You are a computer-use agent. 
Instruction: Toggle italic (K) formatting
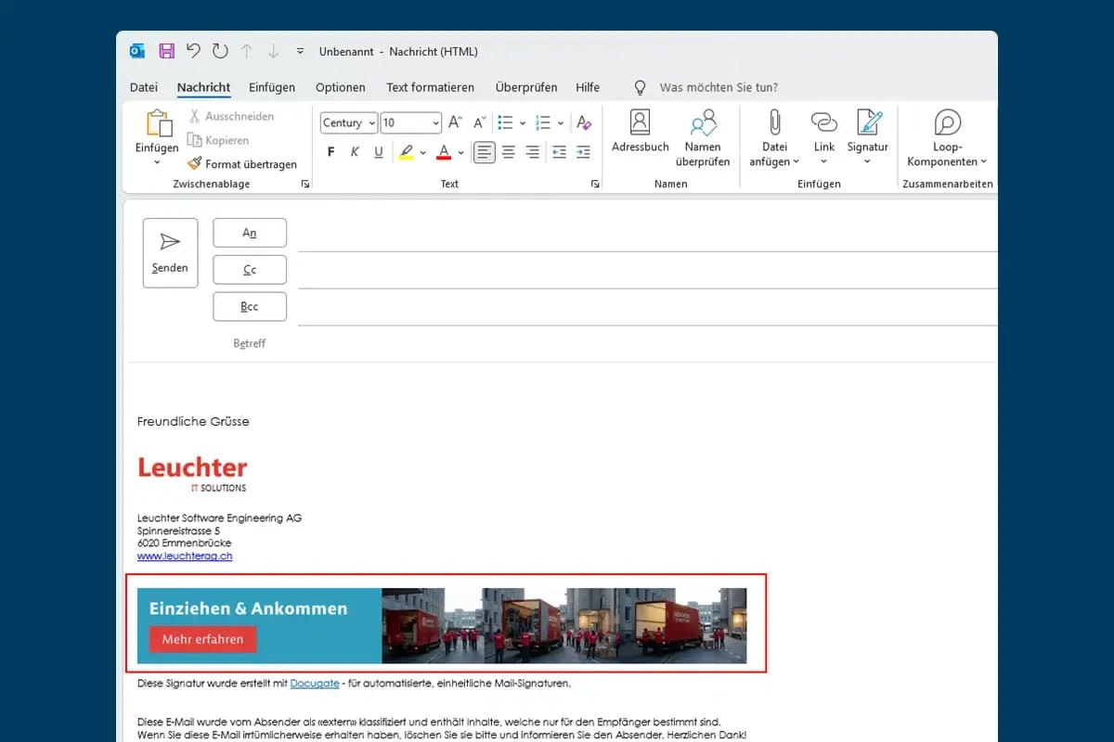pyautogui.click(x=355, y=152)
